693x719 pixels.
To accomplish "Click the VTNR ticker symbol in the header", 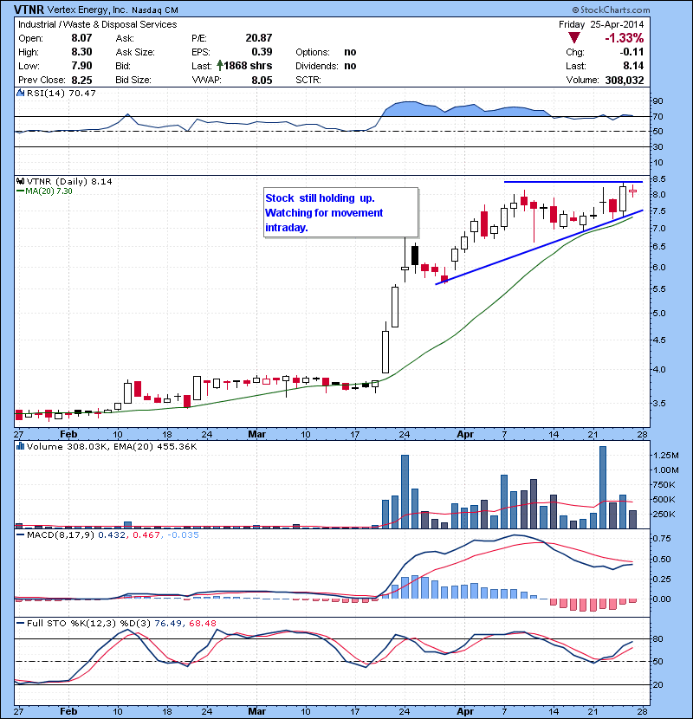I will point(29,10).
